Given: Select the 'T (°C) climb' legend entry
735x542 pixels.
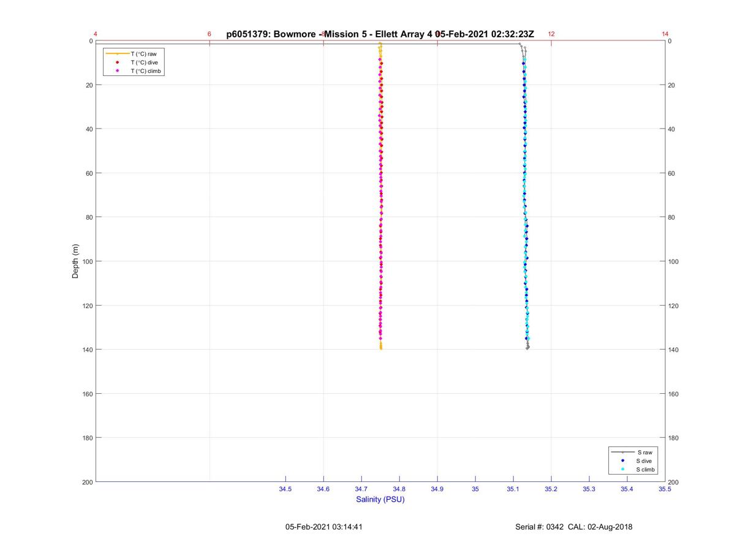Looking at the screenshot, I should 134,71.
